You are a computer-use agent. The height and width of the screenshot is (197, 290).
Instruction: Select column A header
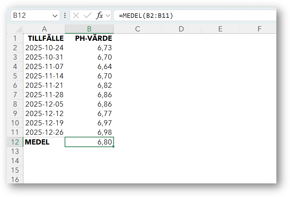(x=44, y=29)
